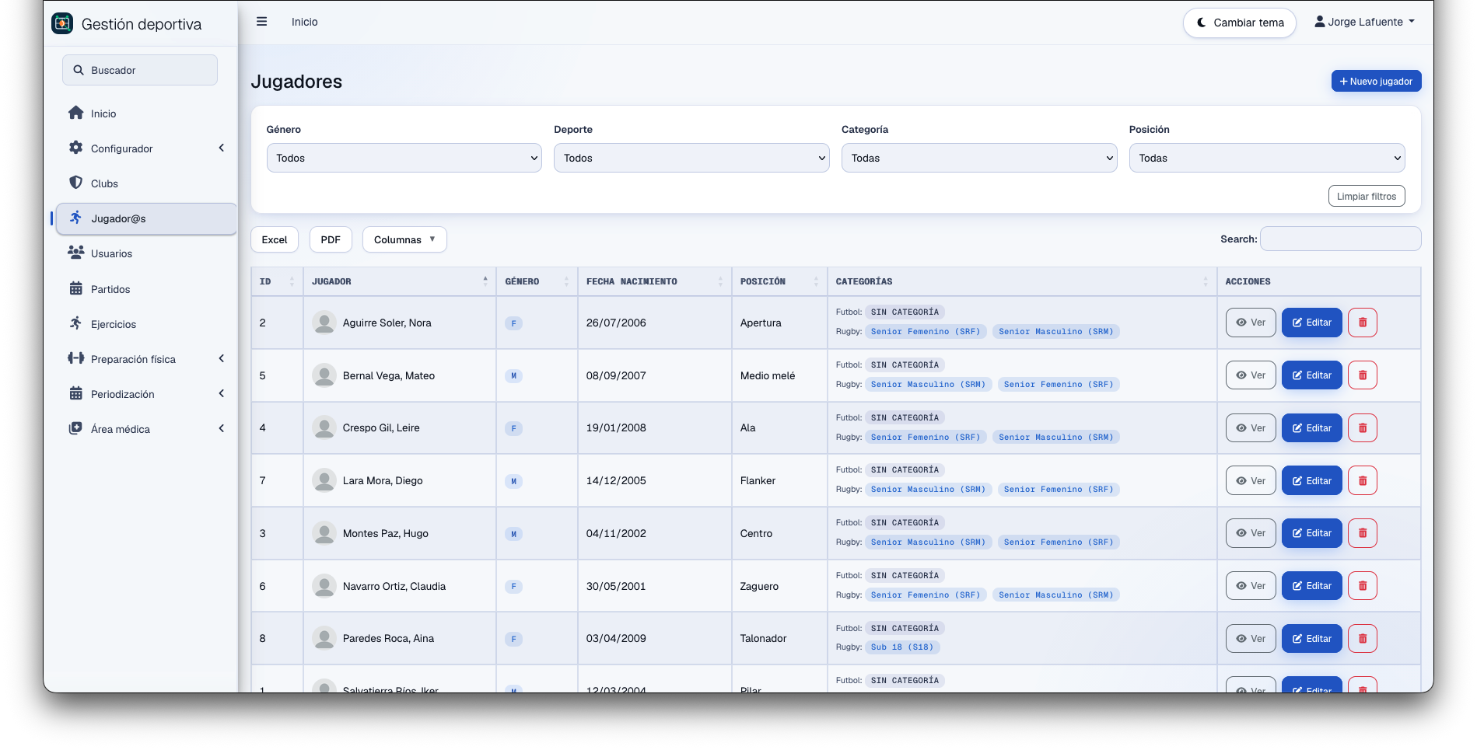Click the runner icon beside Ejercicios

point(75,323)
